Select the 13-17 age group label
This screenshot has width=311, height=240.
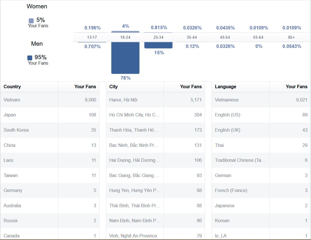click(92, 37)
